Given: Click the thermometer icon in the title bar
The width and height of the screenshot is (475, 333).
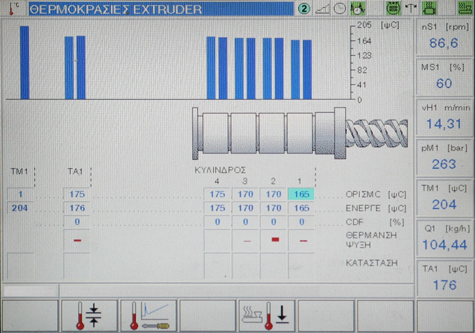Looking at the screenshot, I should (13, 9).
